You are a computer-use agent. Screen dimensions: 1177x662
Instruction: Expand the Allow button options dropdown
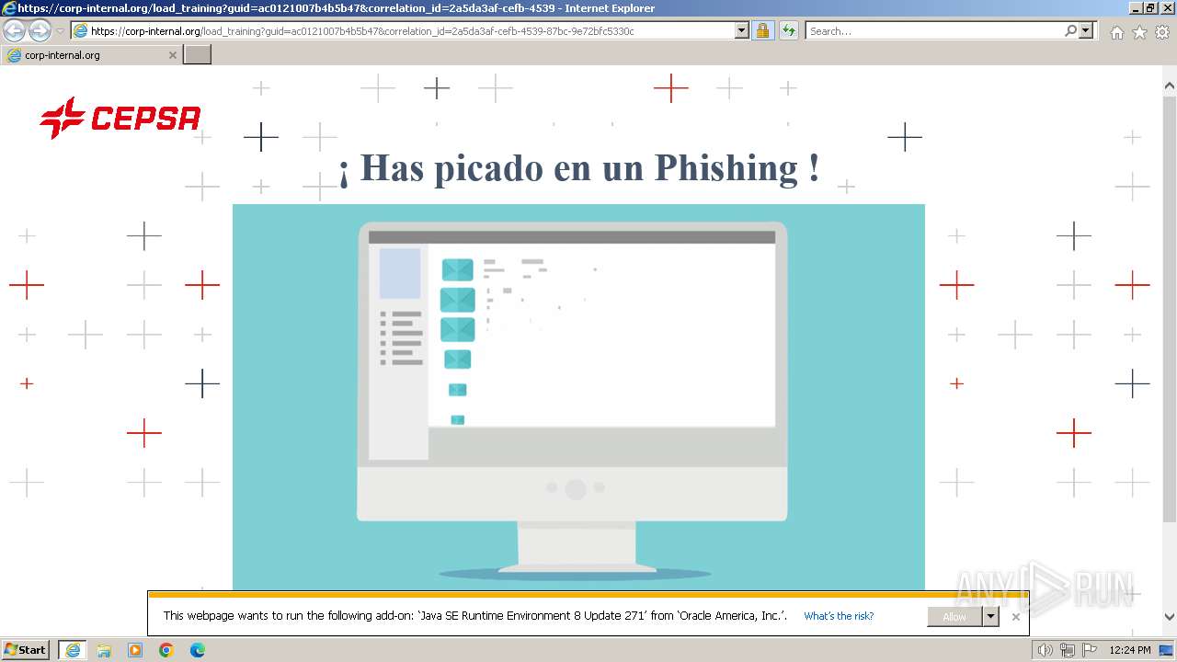point(990,617)
